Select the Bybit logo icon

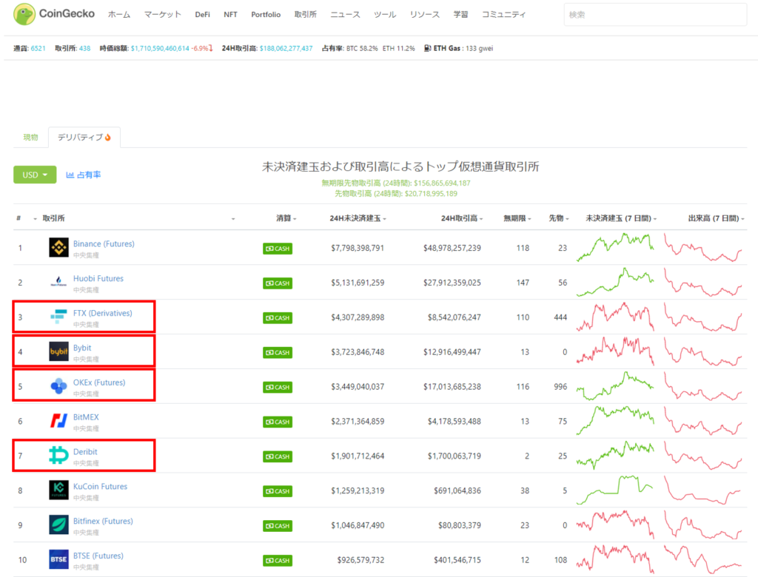point(59,352)
